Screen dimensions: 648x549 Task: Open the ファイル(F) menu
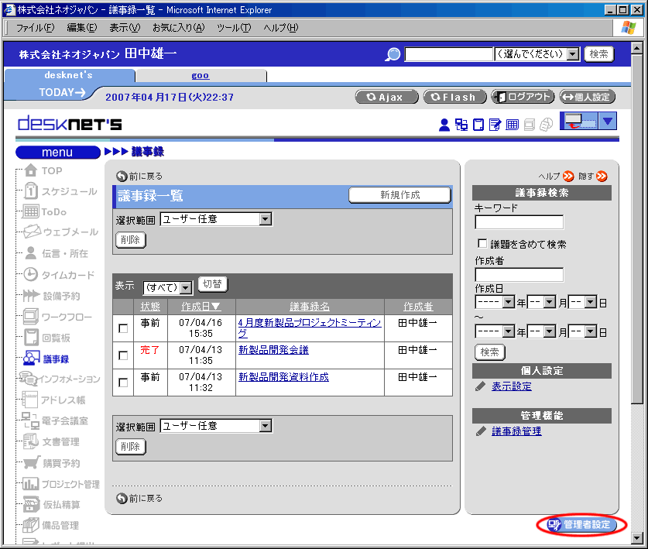35,28
